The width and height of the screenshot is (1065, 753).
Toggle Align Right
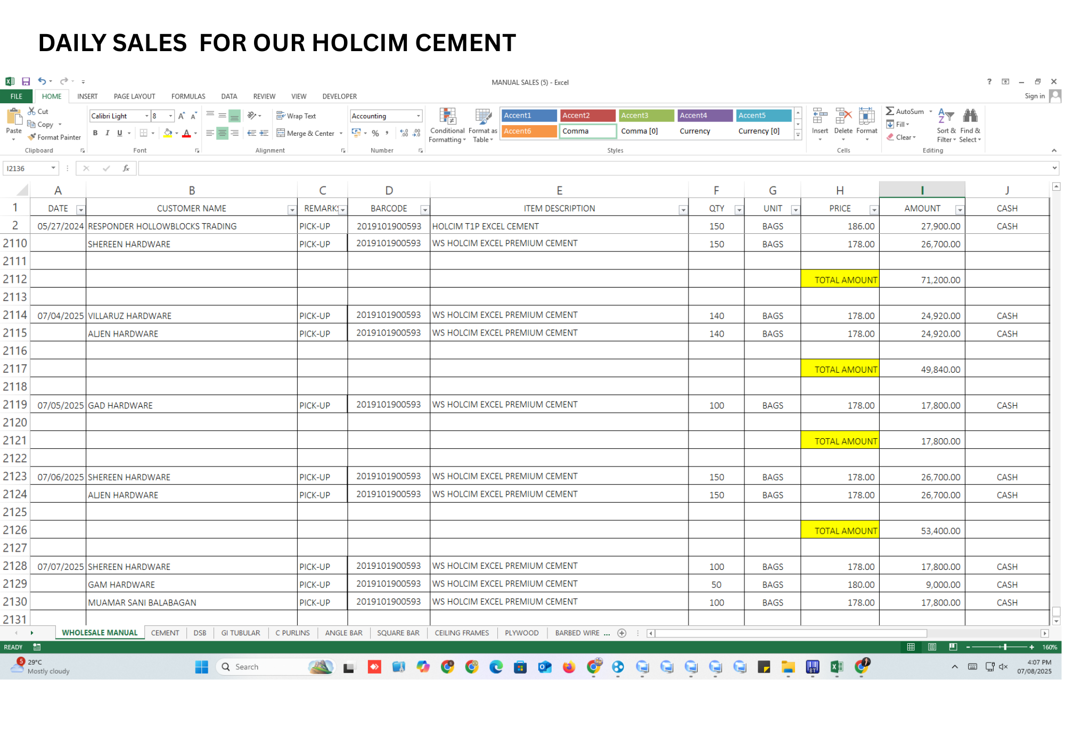[x=235, y=133]
